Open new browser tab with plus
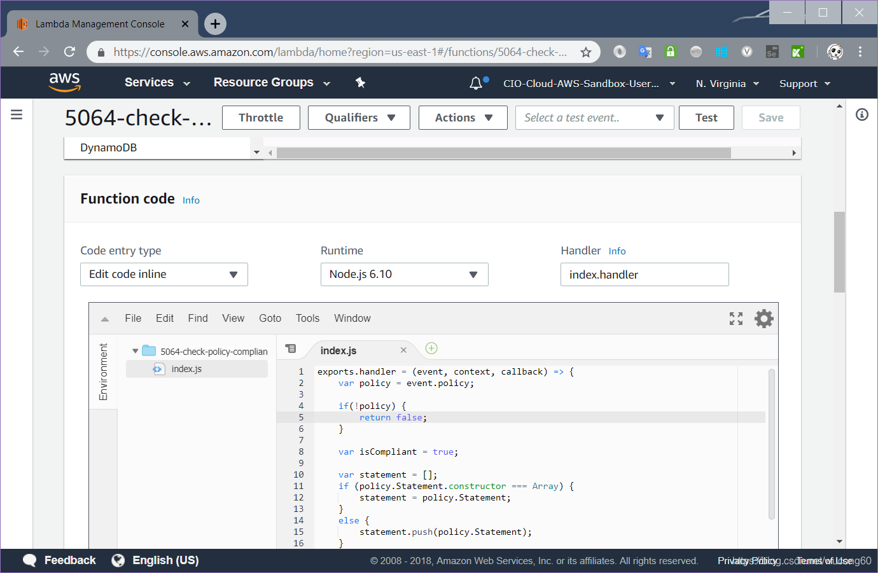Viewport: 878px width, 573px height. [216, 24]
